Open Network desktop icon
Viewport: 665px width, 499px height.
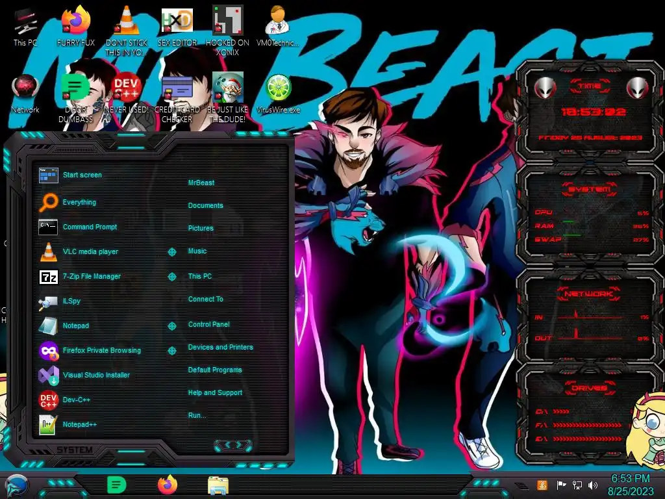coord(25,94)
